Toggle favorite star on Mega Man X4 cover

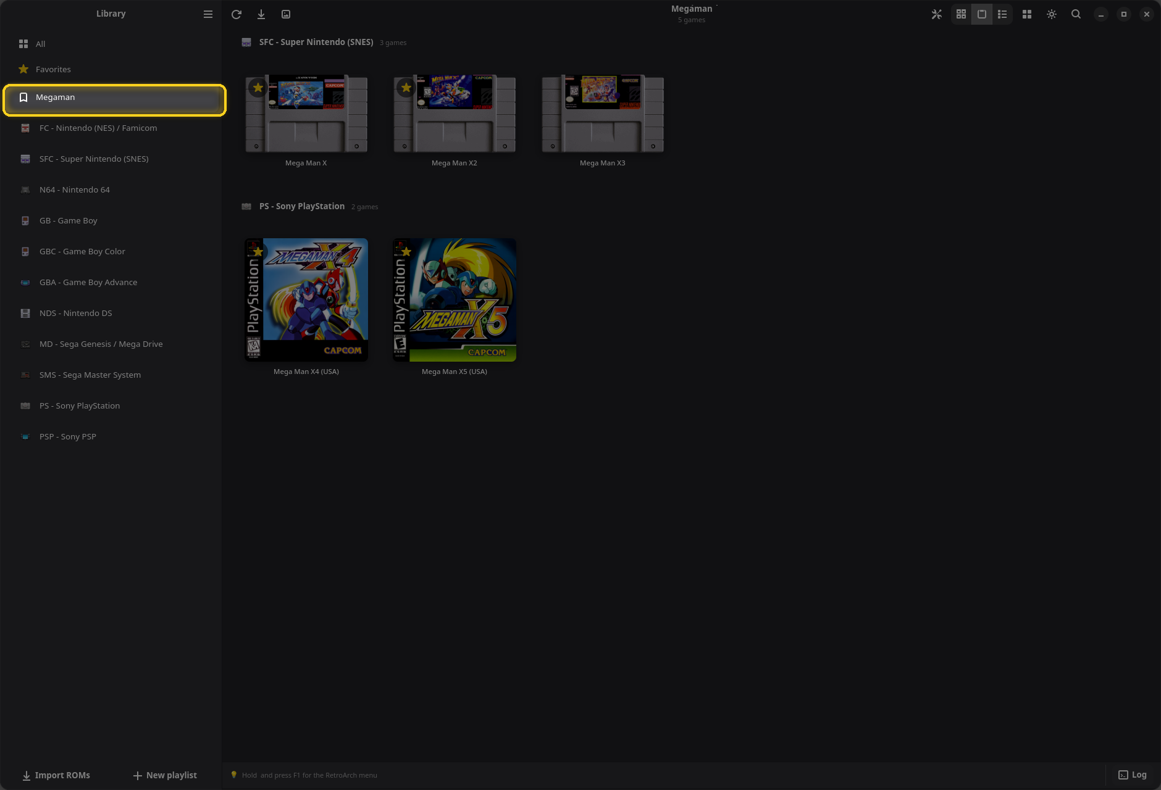pos(258,251)
